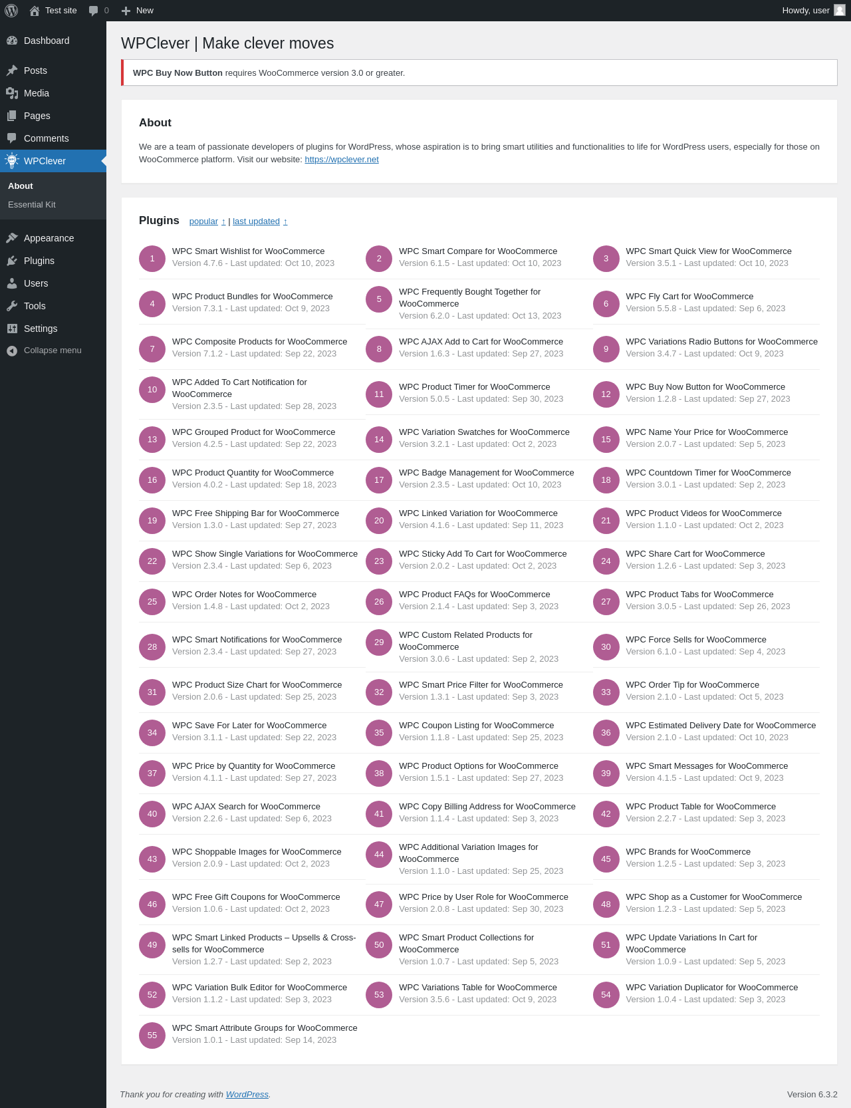This screenshot has height=1108, width=851.
Task: Click the Dashboard gauge icon
Action: pyautogui.click(x=12, y=41)
